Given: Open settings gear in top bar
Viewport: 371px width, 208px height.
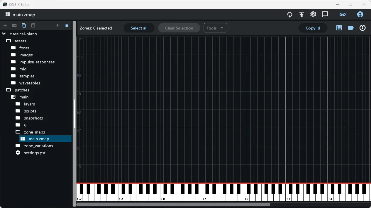Looking at the screenshot, I should point(313,14).
